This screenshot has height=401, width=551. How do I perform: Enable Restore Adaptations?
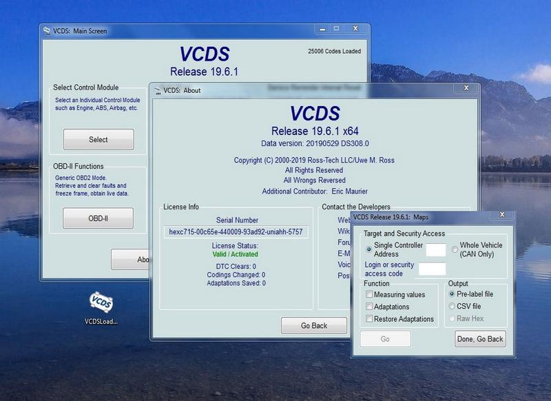369,317
